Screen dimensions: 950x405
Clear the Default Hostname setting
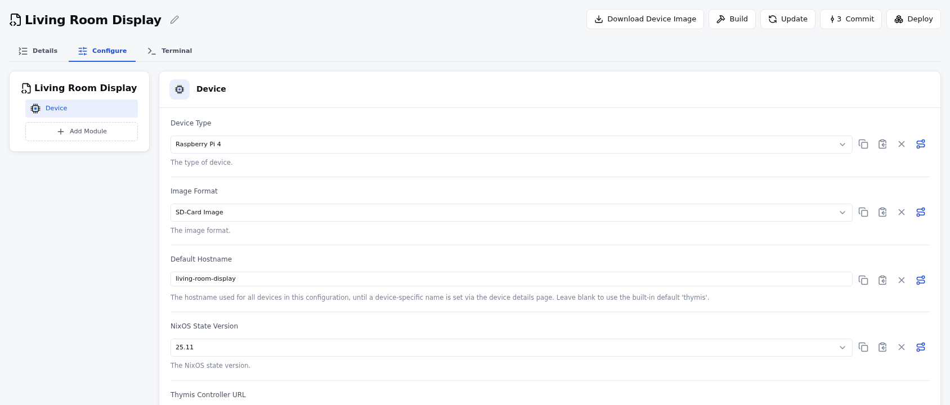pos(902,280)
